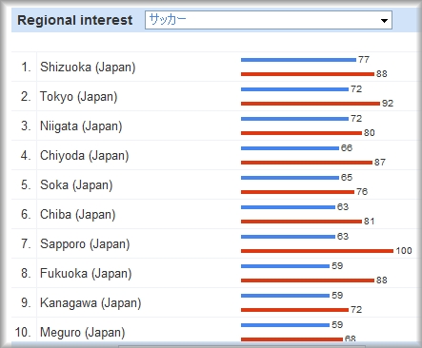Open the サッカー search term dropdown

click(x=269, y=20)
